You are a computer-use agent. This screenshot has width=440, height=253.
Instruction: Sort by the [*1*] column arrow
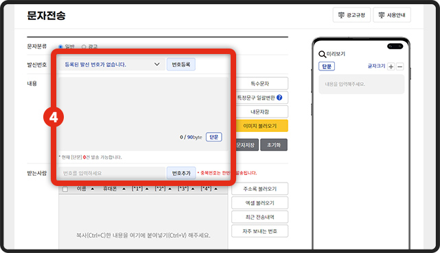[147, 189]
